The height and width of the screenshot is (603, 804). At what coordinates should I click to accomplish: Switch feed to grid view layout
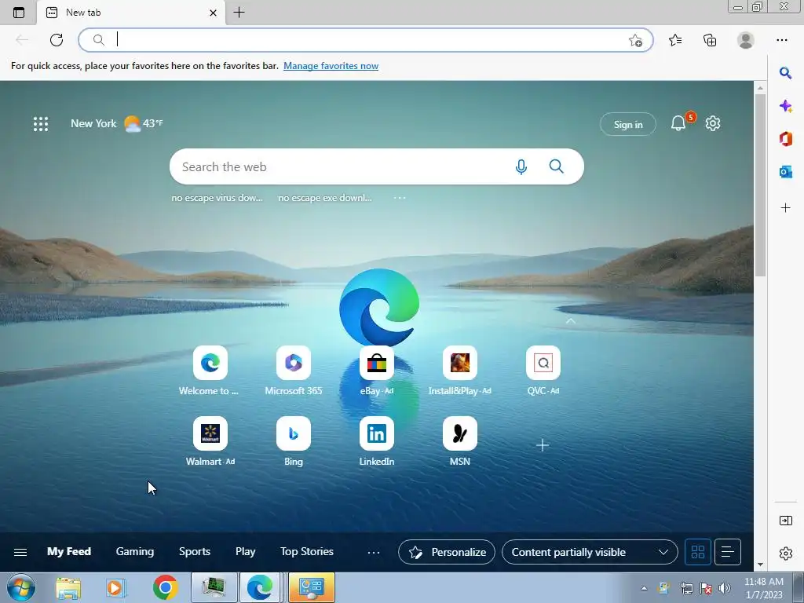pyautogui.click(x=698, y=552)
